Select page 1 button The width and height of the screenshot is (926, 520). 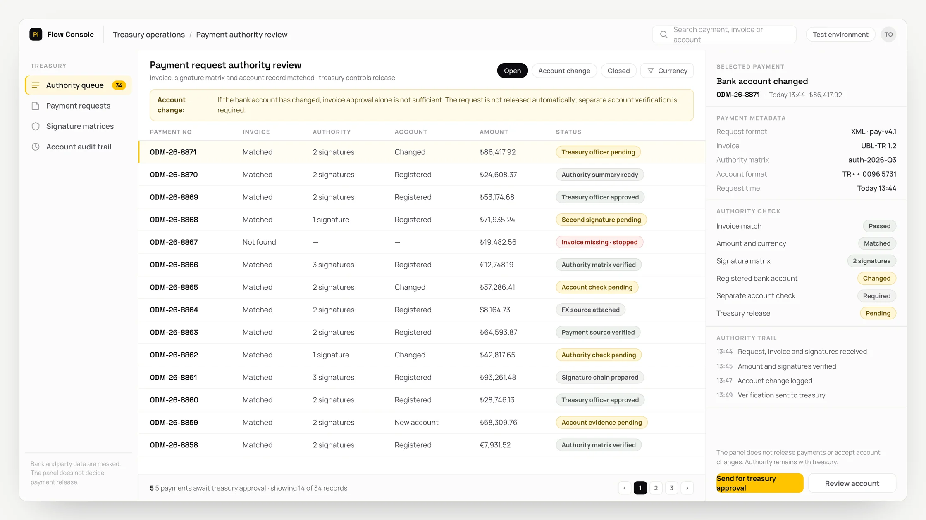640,488
